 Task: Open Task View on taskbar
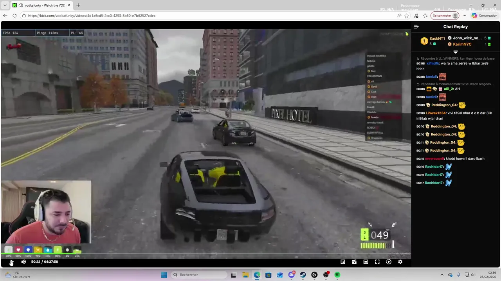coord(234,275)
